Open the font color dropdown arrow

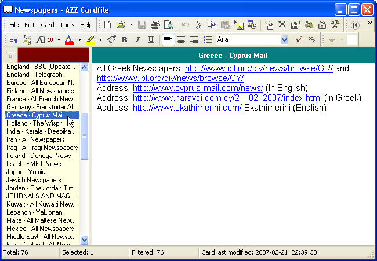(x=79, y=40)
